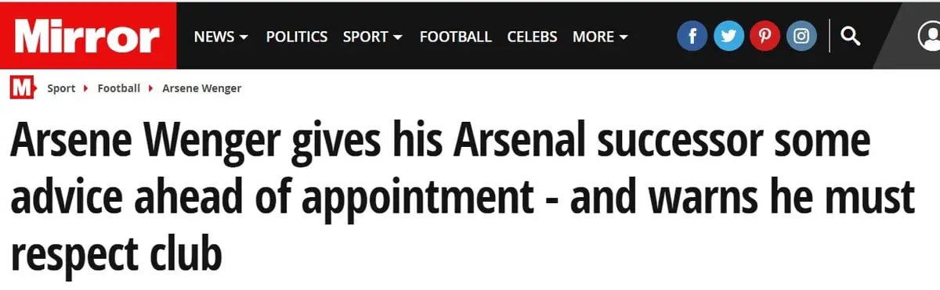
Task: Follow the Sport breadcrumb link
Action: pos(61,88)
